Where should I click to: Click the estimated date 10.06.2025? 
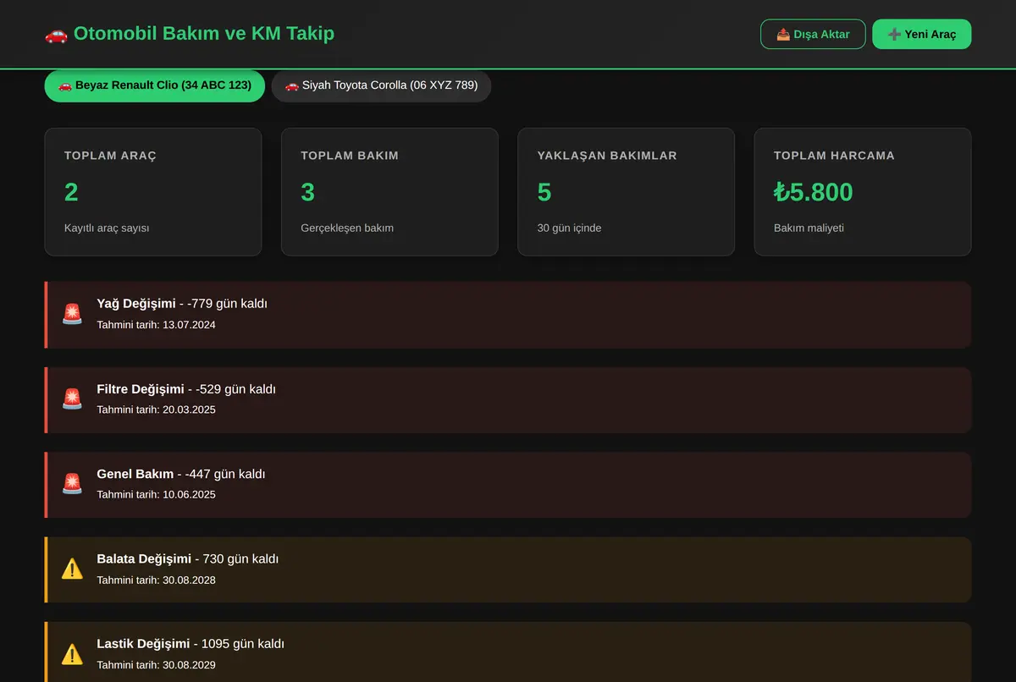tap(189, 494)
